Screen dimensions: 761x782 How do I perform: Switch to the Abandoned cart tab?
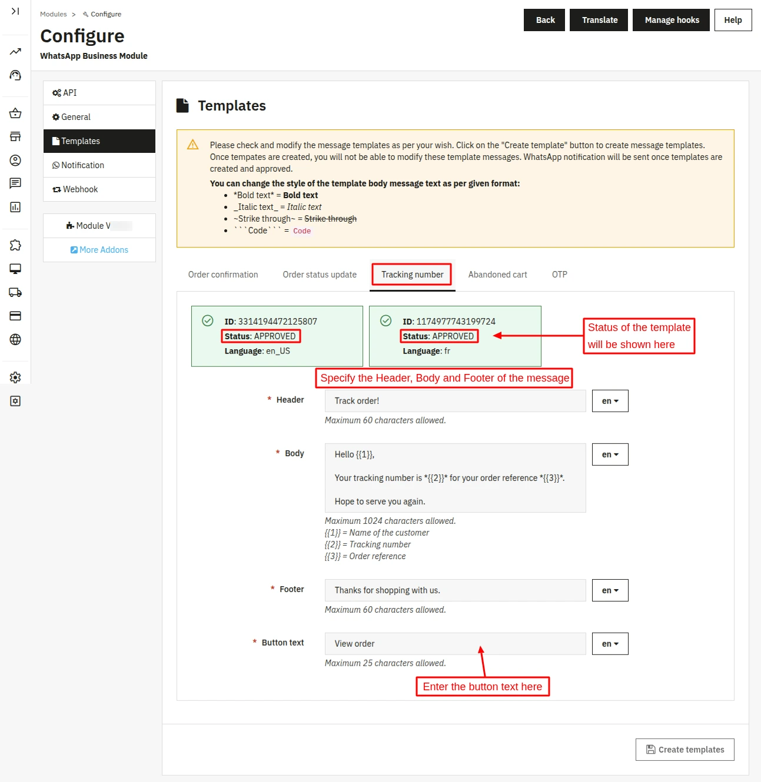497,275
